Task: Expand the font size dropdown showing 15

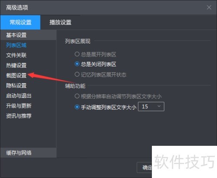Action: click(151, 107)
